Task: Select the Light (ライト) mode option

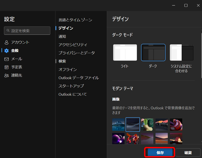Action: click(125, 53)
